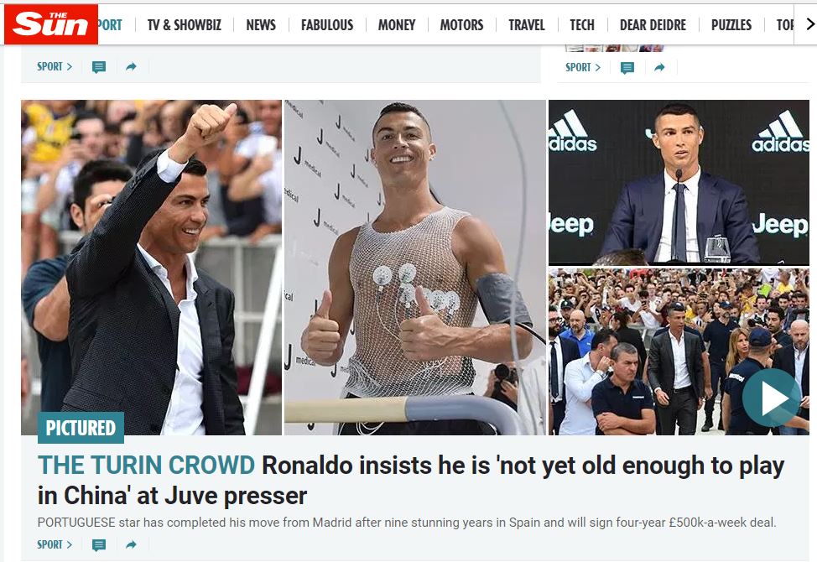Click share arrow below Ronaldo headline
Screen dimensions: 817x562
point(131,545)
